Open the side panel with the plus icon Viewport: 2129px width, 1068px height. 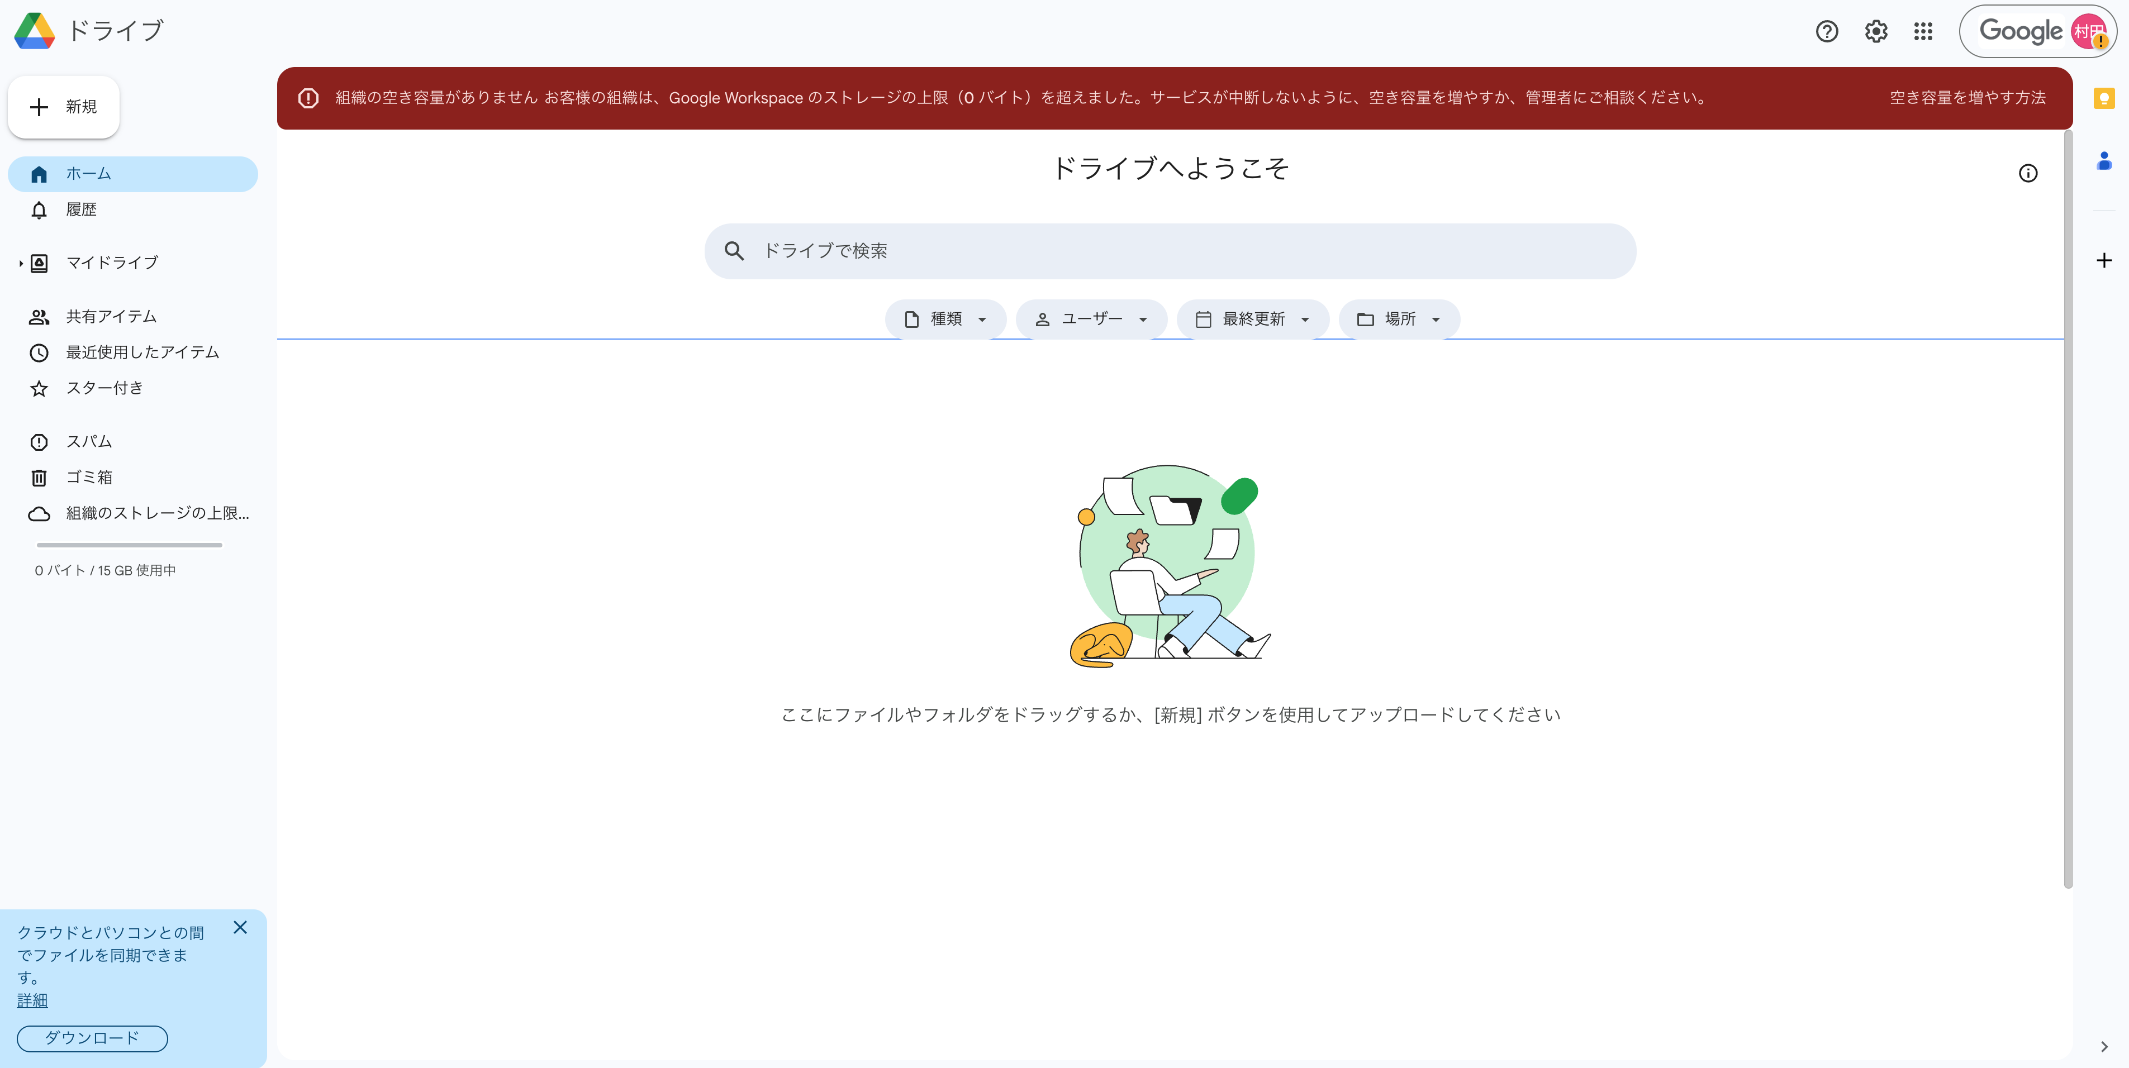click(x=2103, y=260)
